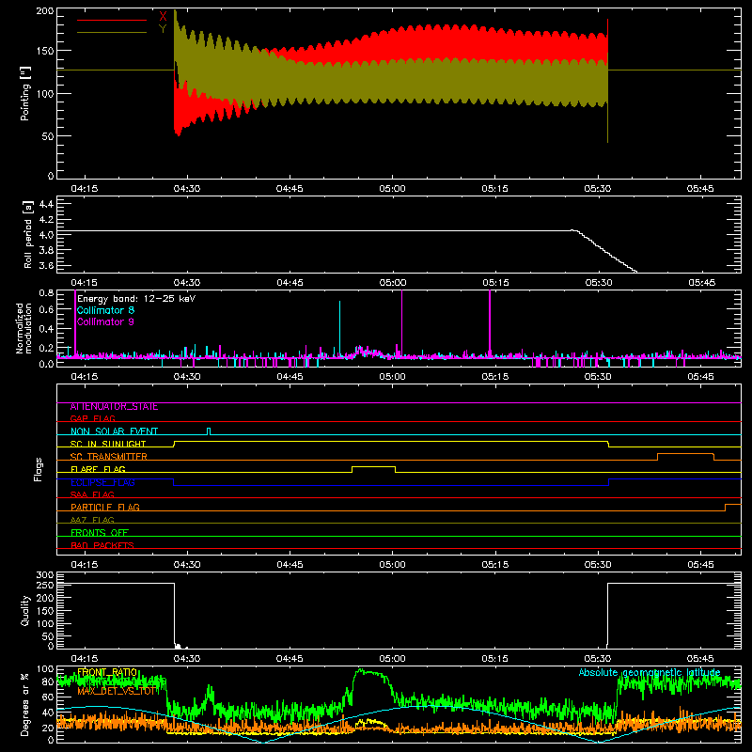Click the 'Quality' axis title
Screen dimensions: 752x752
point(25,611)
